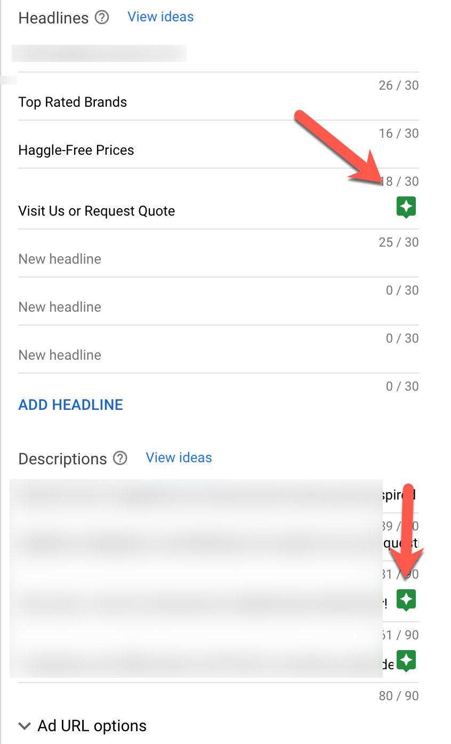Screen dimensions: 451x744
Task: Click the fourth description text field
Action: [197, 664]
